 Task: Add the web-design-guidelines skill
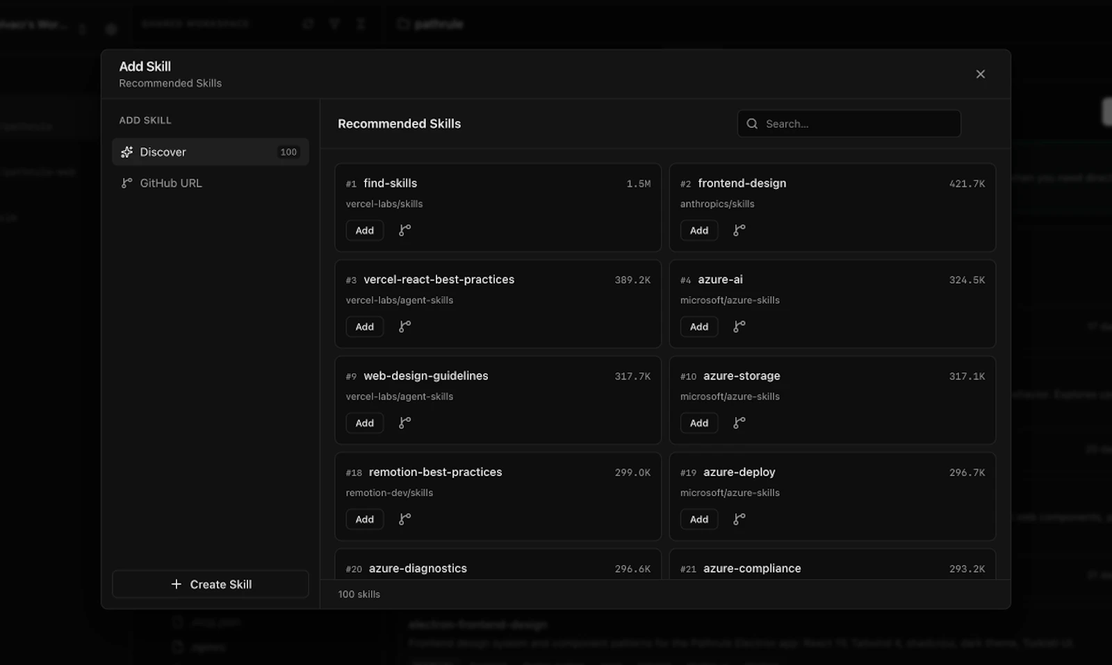tap(365, 422)
